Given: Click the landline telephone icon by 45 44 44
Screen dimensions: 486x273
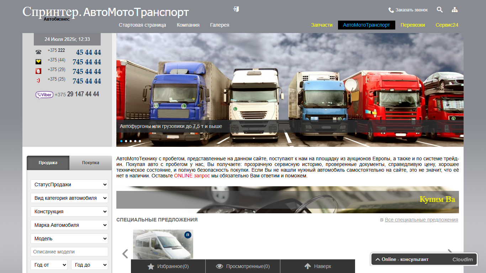Looking at the screenshot, I should [x=38, y=52].
